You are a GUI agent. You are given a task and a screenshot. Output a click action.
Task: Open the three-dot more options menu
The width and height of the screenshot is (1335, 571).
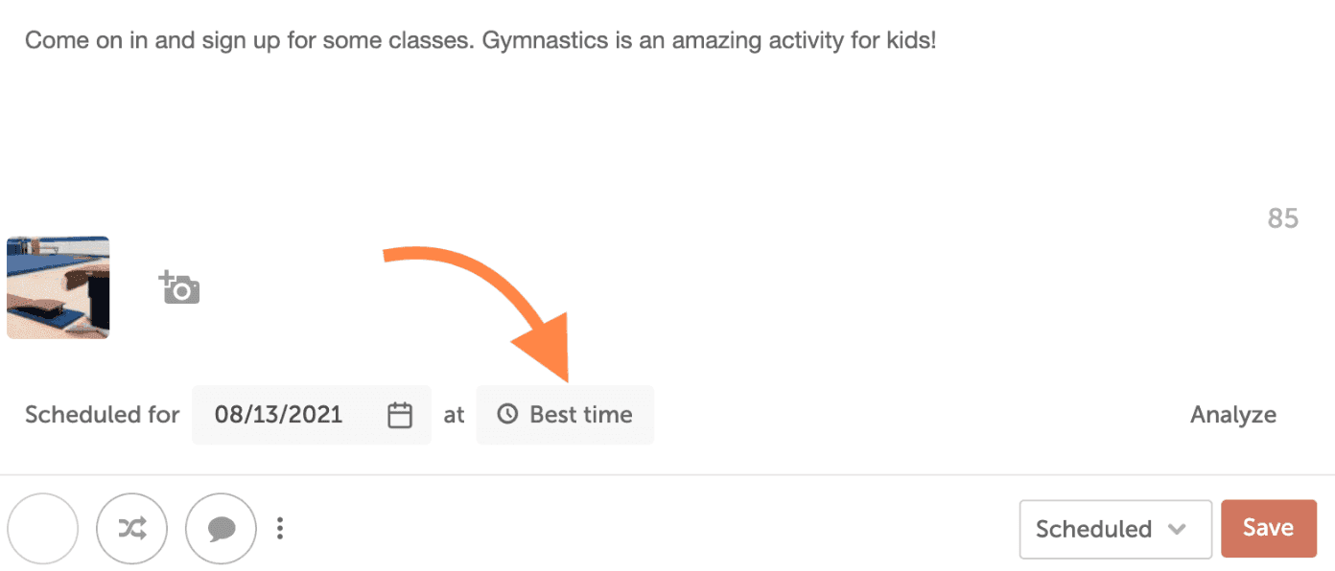pos(280,528)
